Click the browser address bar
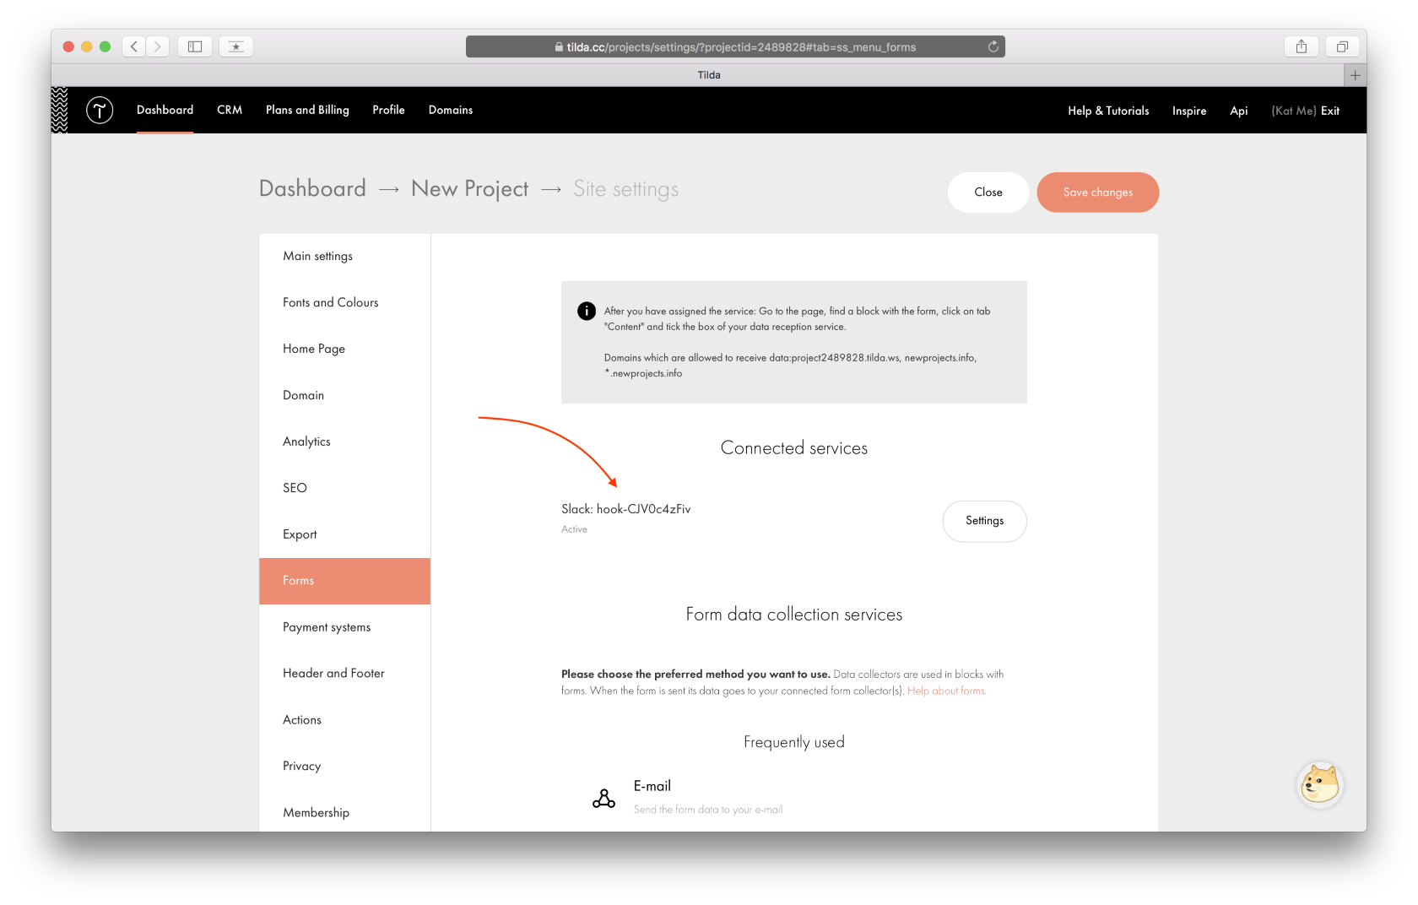Viewport: 1418px width, 905px height. (735, 46)
